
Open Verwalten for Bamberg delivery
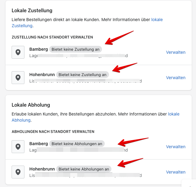click(176, 52)
